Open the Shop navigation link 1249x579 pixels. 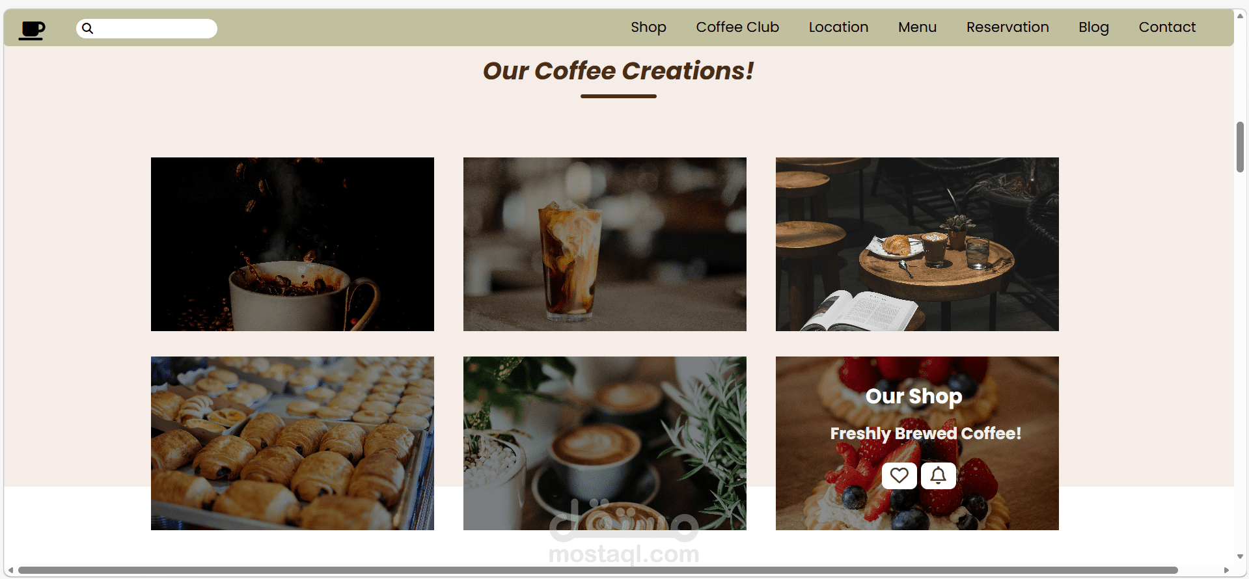coord(648,27)
